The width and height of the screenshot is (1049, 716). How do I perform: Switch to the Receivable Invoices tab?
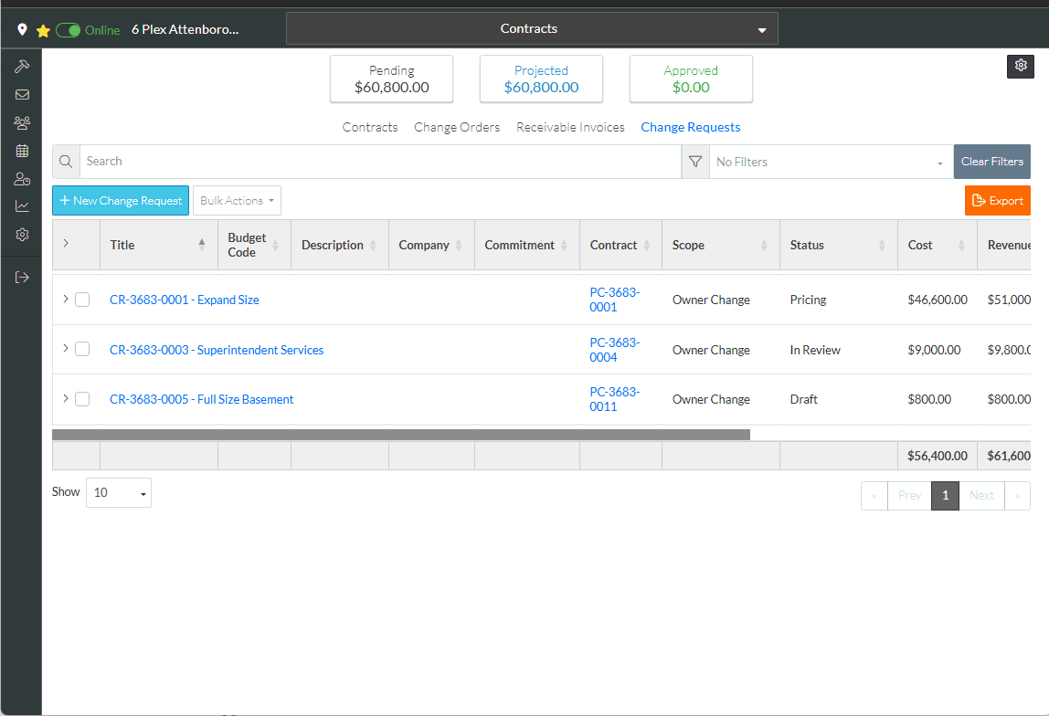tap(570, 127)
